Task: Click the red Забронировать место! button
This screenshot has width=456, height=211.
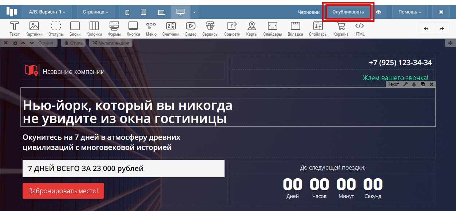Action: [63, 191]
